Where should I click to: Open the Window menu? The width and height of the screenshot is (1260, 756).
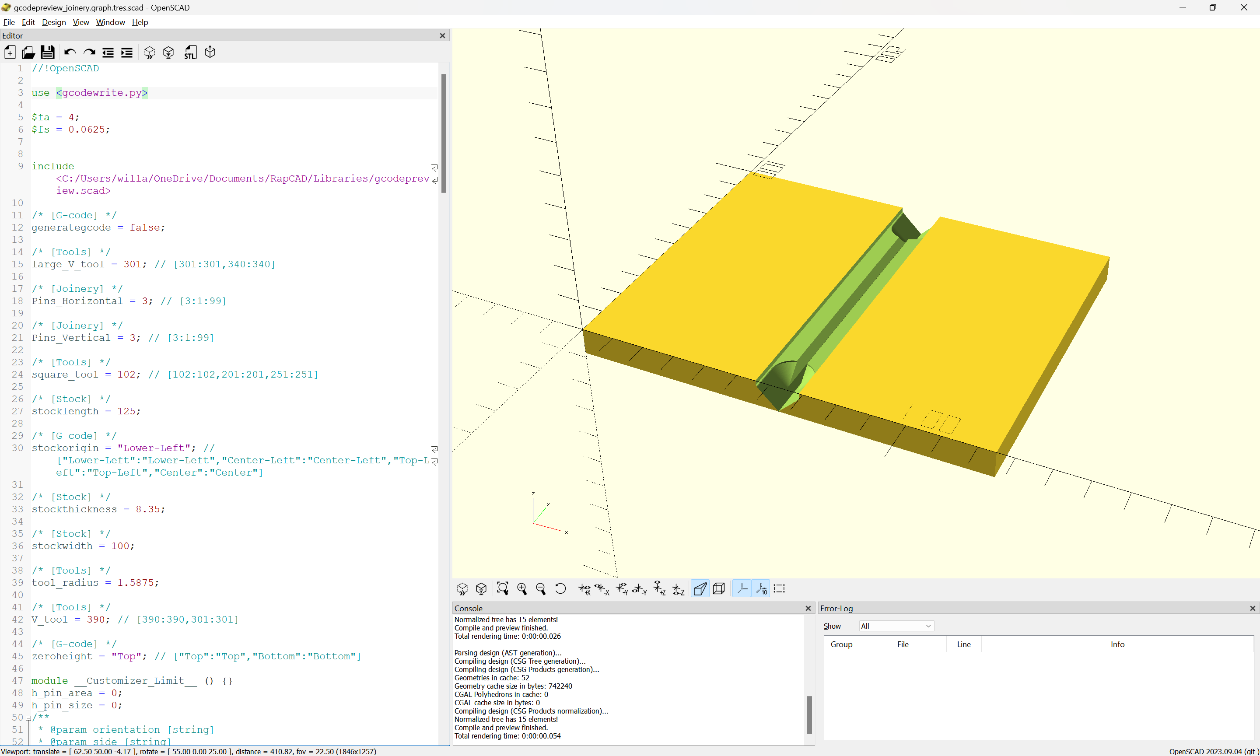tap(110, 22)
